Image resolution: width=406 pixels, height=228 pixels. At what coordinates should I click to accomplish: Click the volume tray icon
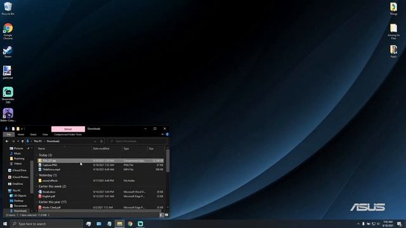pos(378,224)
